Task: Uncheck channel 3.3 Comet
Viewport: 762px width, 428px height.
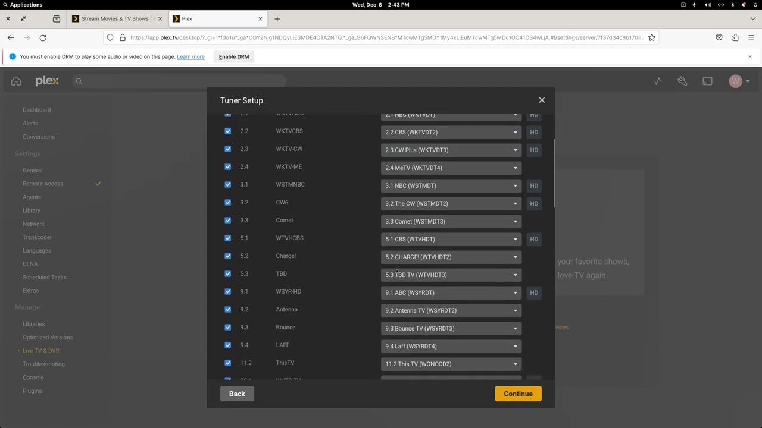Action: pyautogui.click(x=228, y=221)
